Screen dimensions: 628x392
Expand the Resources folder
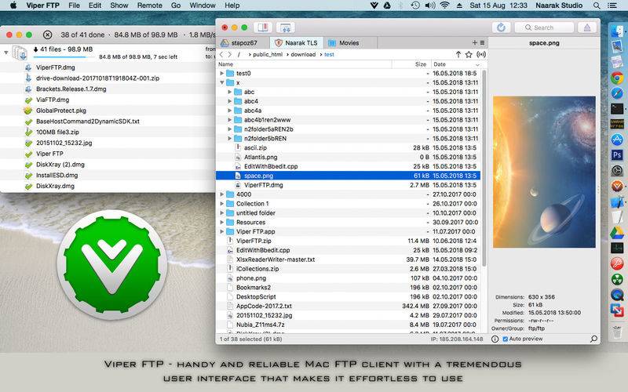click(x=222, y=222)
